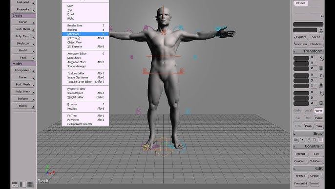Click the Clusters button
335x189 pixels.
point(316,44)
